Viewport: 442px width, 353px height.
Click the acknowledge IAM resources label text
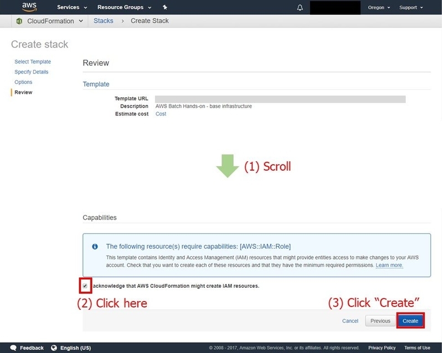(176, 286)
